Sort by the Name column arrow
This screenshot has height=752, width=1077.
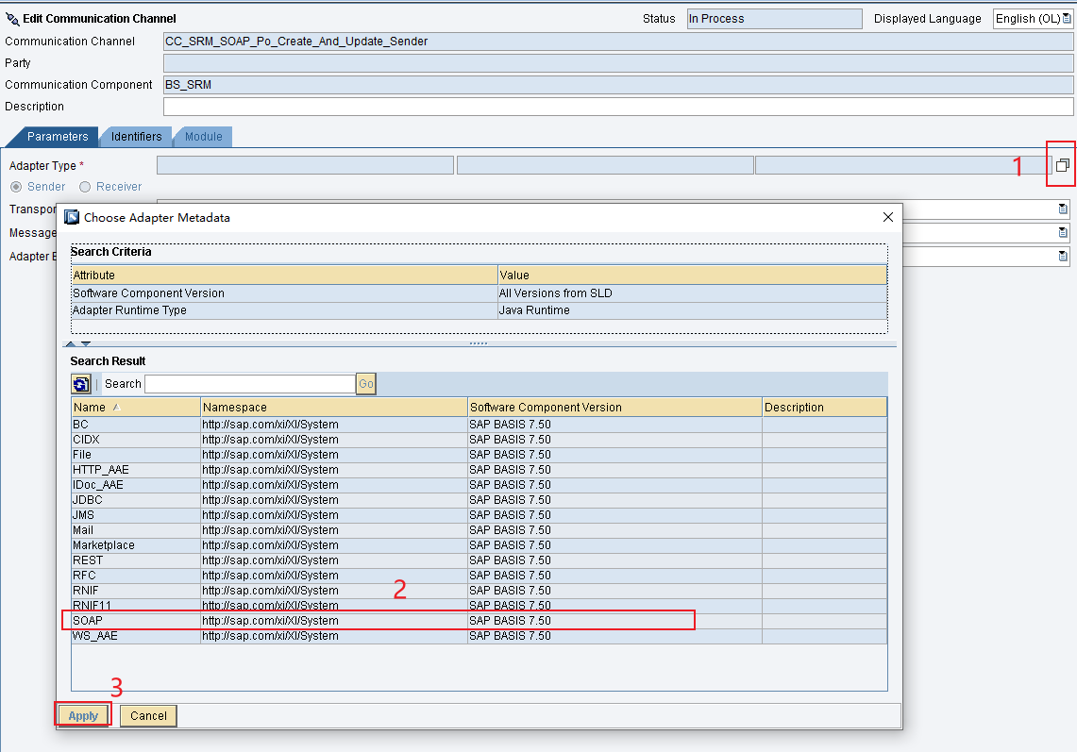click(x=117, y=408)
